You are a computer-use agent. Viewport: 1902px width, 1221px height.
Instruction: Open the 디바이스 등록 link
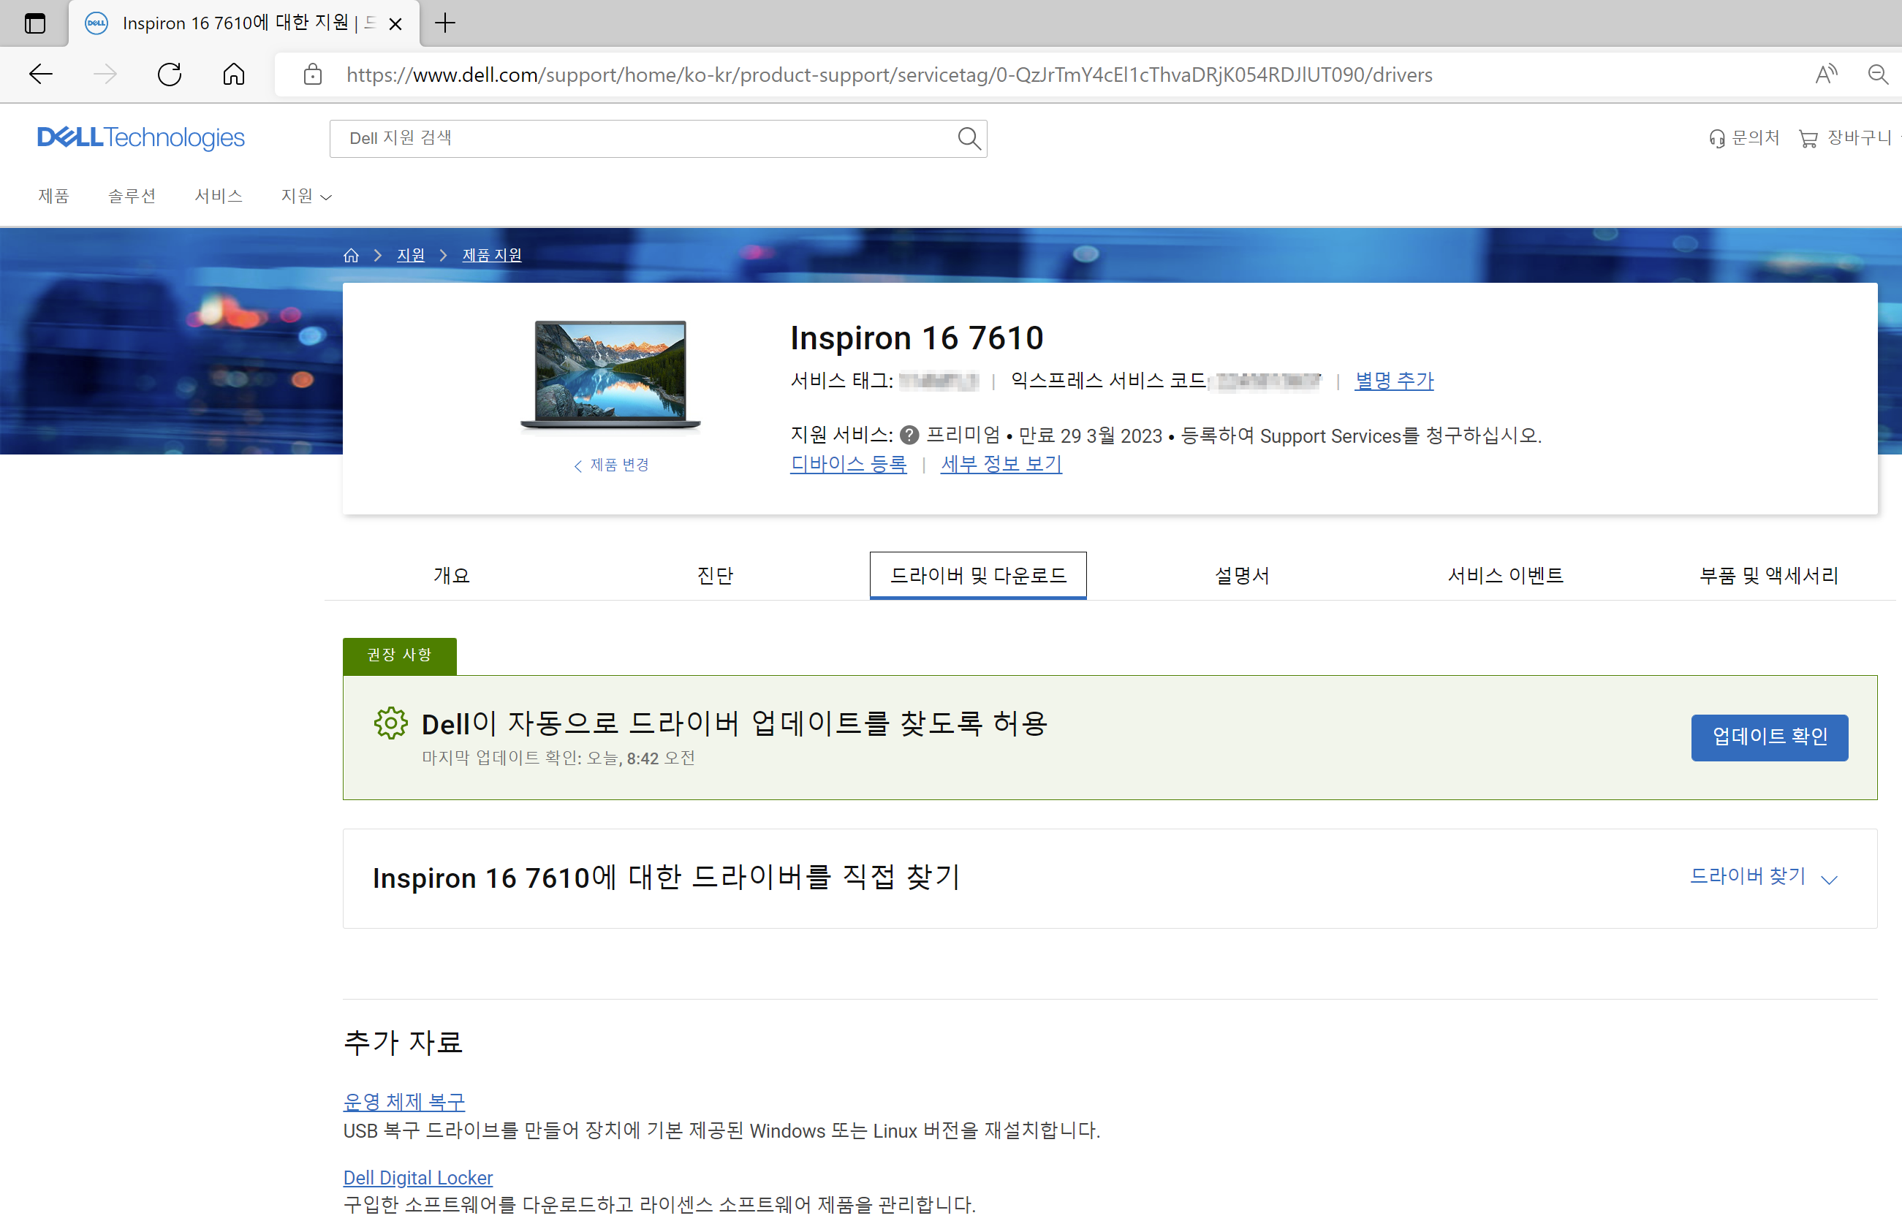(848, 464)
